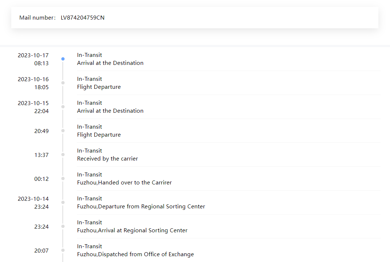The image size is (390, 262).
Task: Click the "Mail number:" label
Action: point(37,18)
